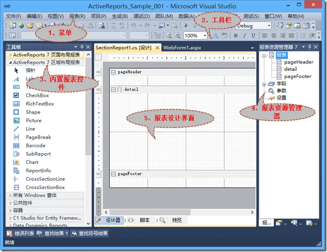Viewport: 327px width, 252px height.
Task: Click the horizontal scrollbar in designer
Action: coord(150,212)
